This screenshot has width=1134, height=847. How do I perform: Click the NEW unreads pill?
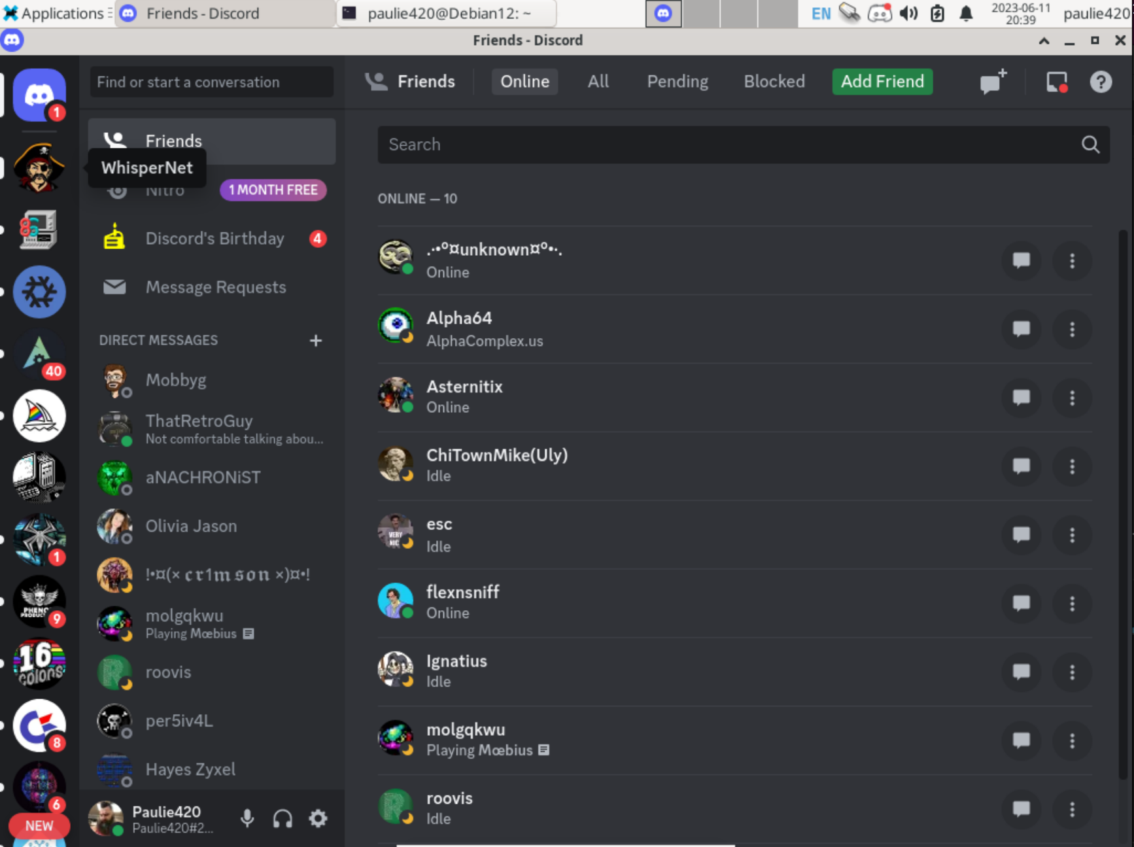click(39, 825)
